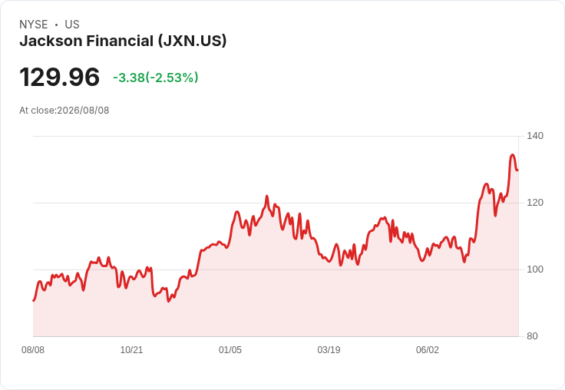Click the At close:2026/08/08 timestamp
Screen dimensions: 565x390
click(64, 111)
